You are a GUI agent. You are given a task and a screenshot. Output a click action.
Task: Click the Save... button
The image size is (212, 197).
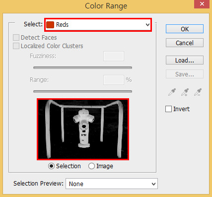point(185,74)
